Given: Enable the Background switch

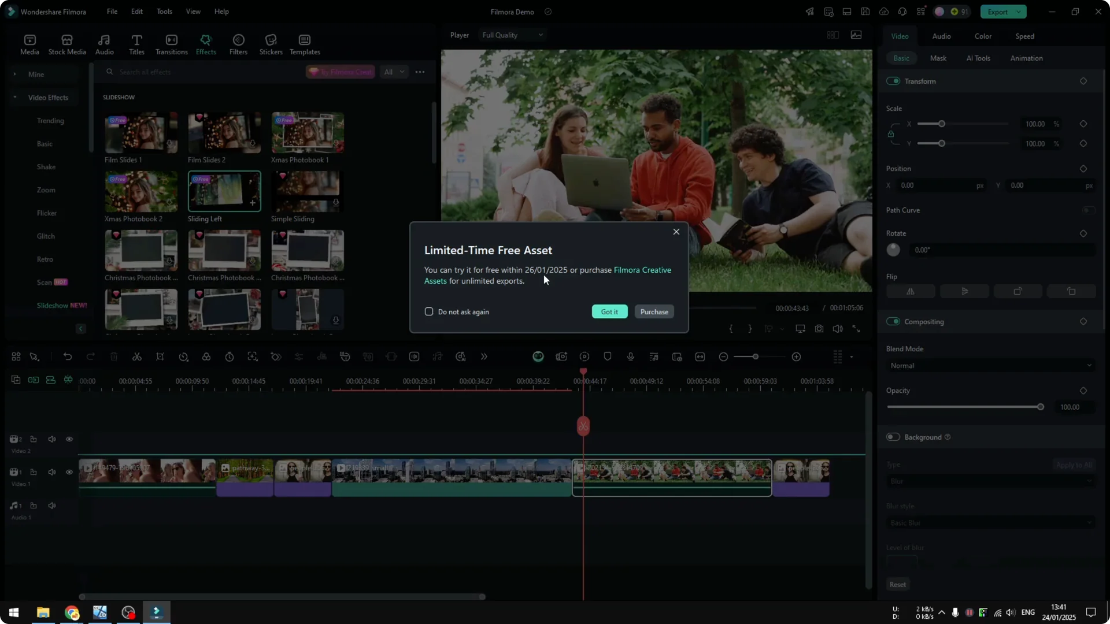Looking at the screenshot, I should click(893, 437).
